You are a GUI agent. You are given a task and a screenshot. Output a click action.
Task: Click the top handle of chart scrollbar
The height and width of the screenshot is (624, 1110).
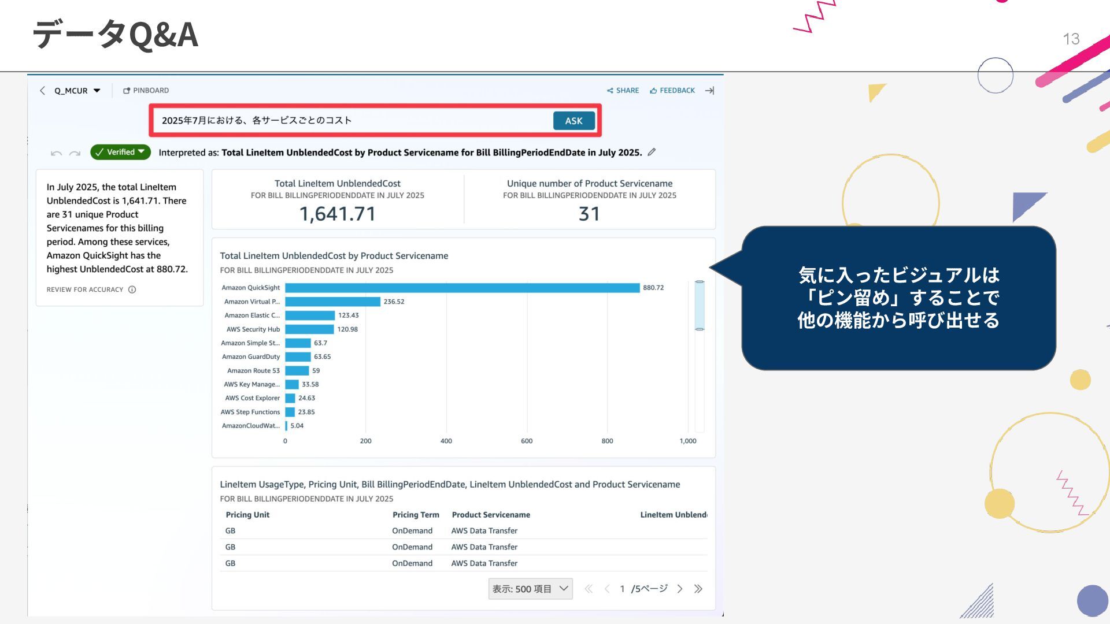point(700,282)
